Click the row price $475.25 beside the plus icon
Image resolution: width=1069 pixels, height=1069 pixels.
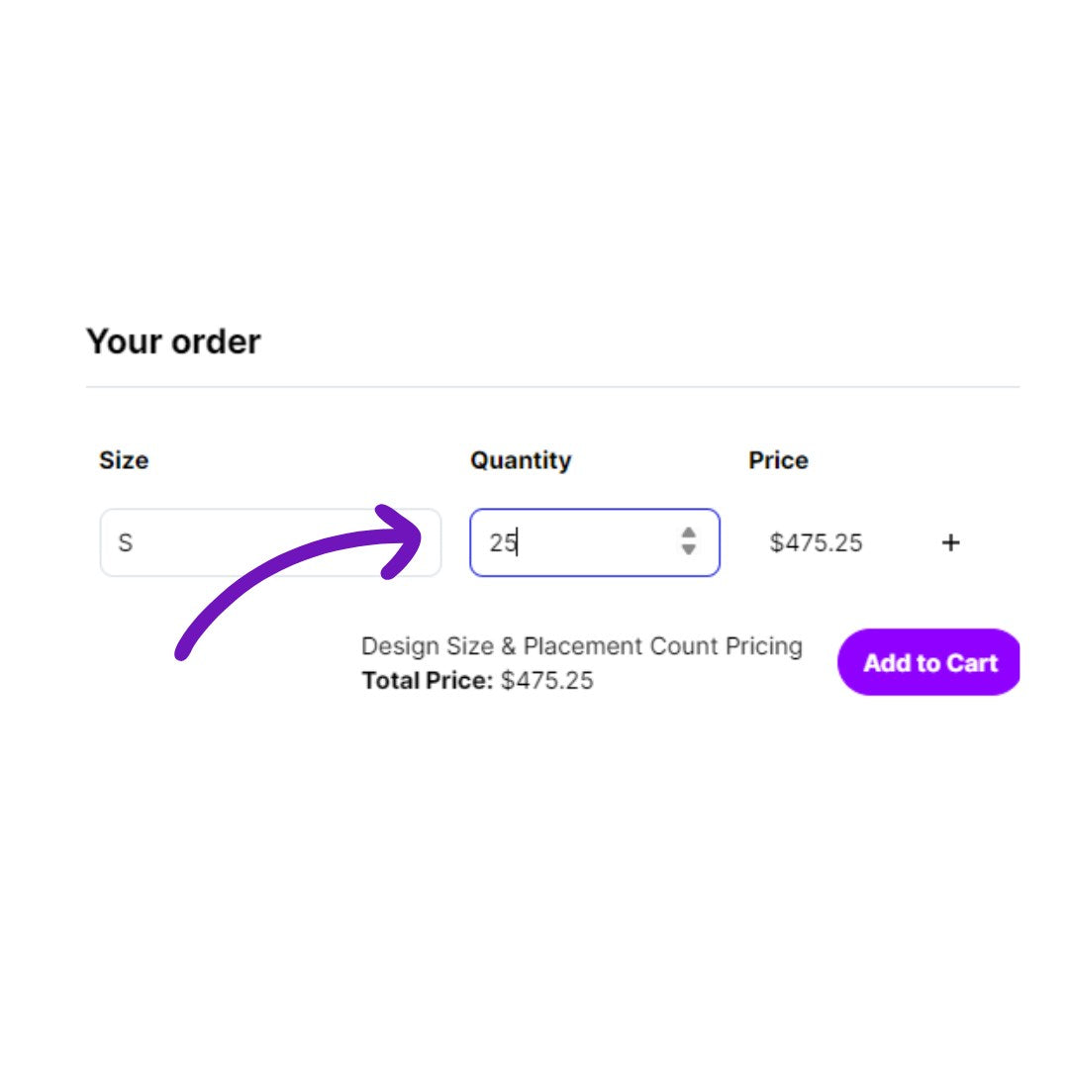pyautogui.click(x=816, y=542)
